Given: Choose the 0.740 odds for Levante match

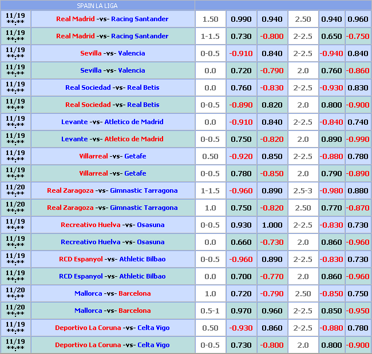Looking at the screenshot, I should tap(358, 122).
